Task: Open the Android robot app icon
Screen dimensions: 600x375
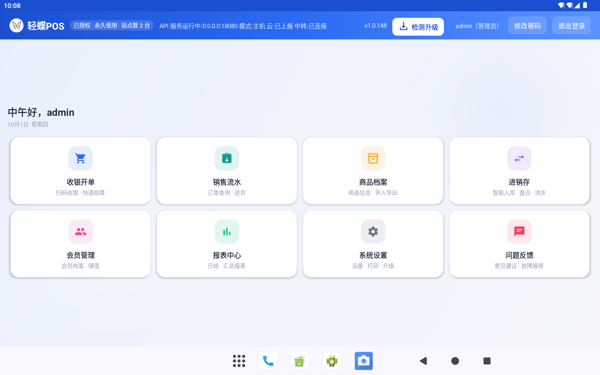Action: [332, 361]
